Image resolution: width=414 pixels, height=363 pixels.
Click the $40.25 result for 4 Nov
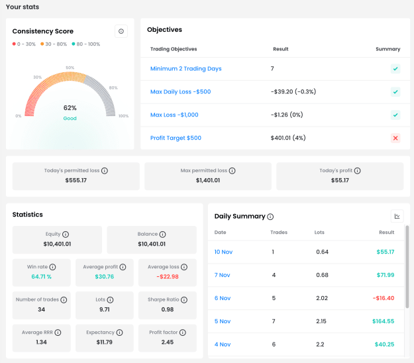coord(384,344)
